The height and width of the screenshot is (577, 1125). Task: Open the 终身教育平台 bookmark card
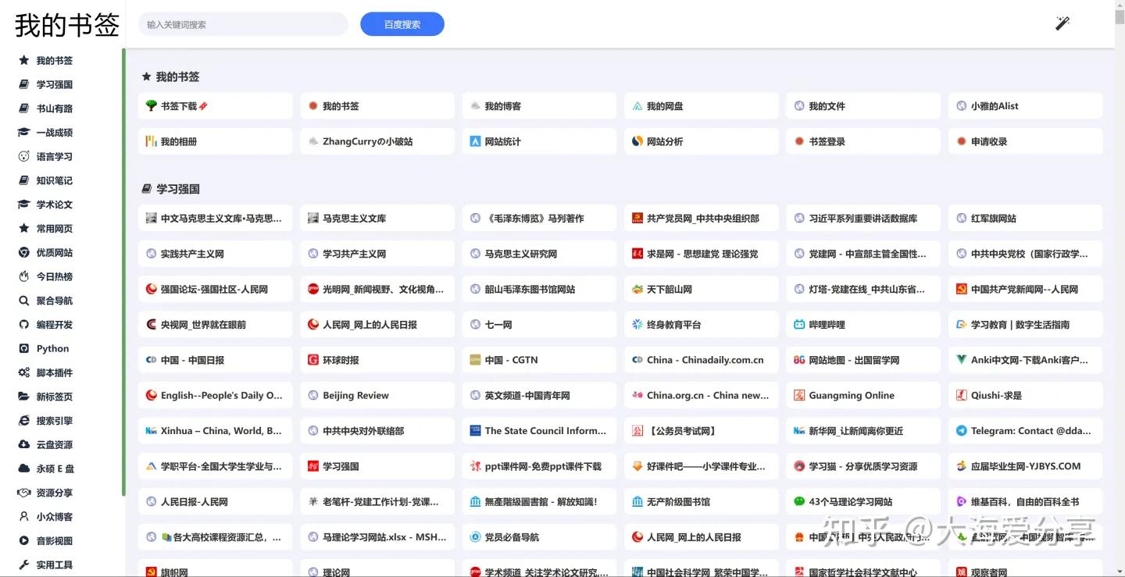point(702,325)
